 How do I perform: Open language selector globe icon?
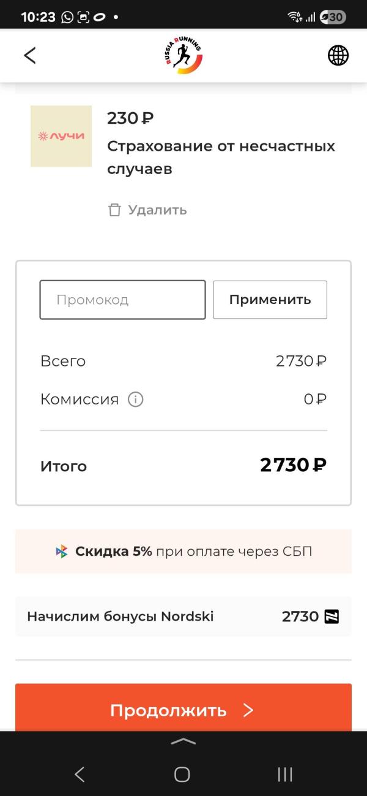pos(338,55)
